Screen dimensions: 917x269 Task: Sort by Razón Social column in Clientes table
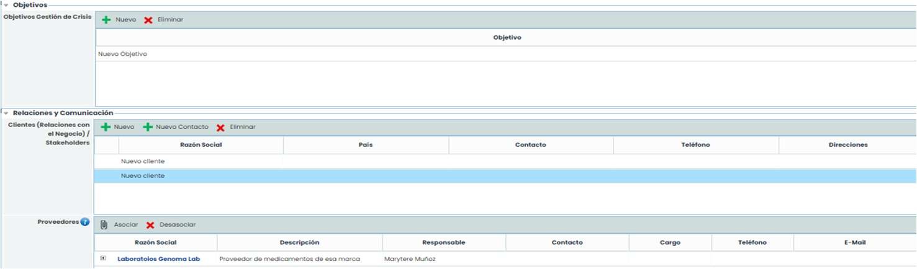(201, 145)
